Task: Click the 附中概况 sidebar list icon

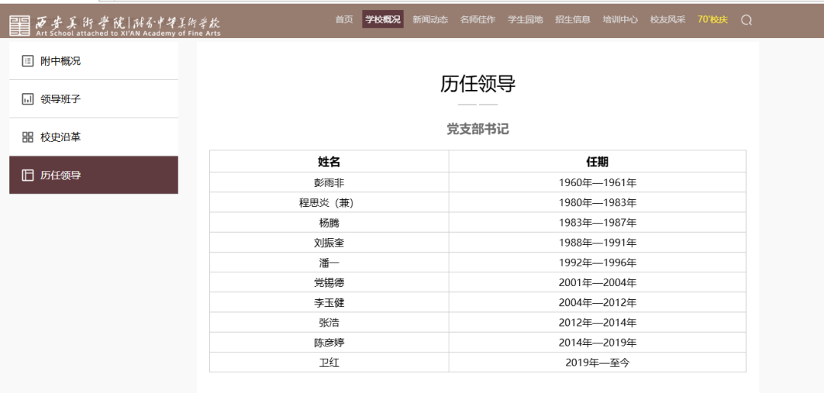Action: coord(27,61)
